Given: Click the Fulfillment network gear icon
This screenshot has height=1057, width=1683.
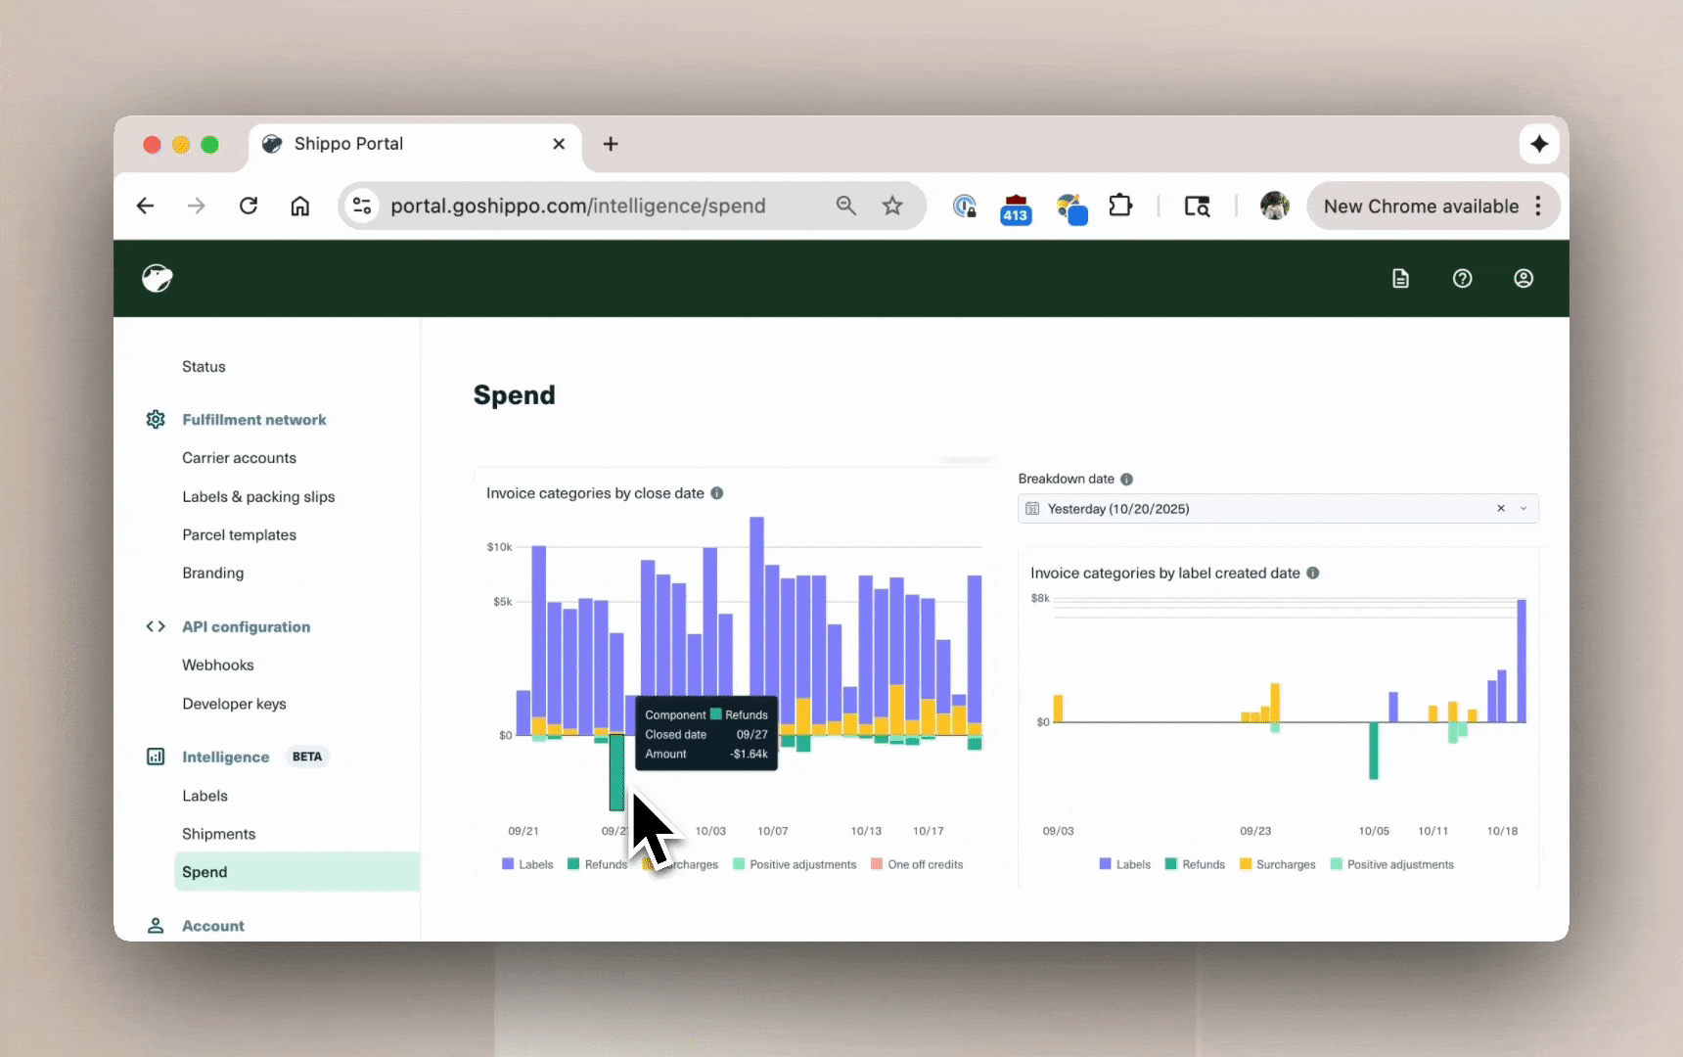Looking at the screenshot, I should point(156,420).
